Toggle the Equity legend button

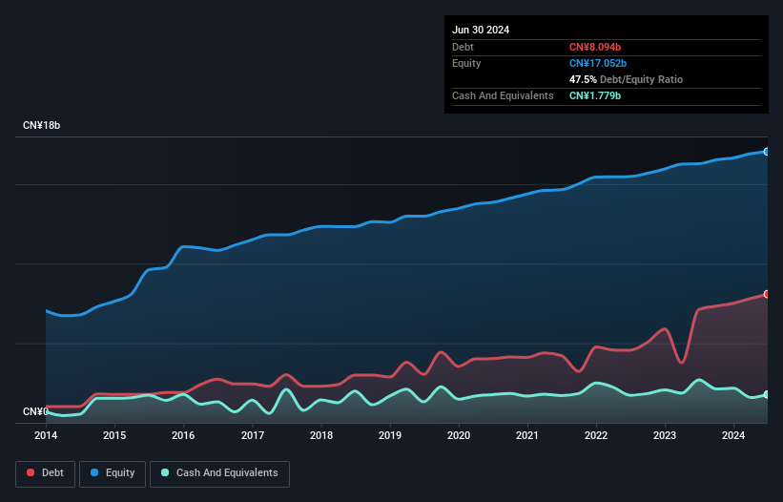click(113, 473)
